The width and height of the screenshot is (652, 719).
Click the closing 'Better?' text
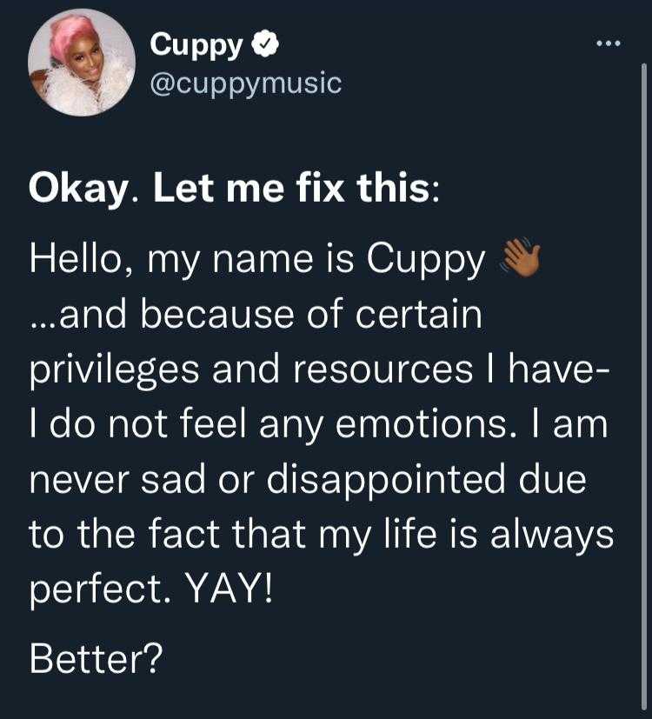[96, 658]
